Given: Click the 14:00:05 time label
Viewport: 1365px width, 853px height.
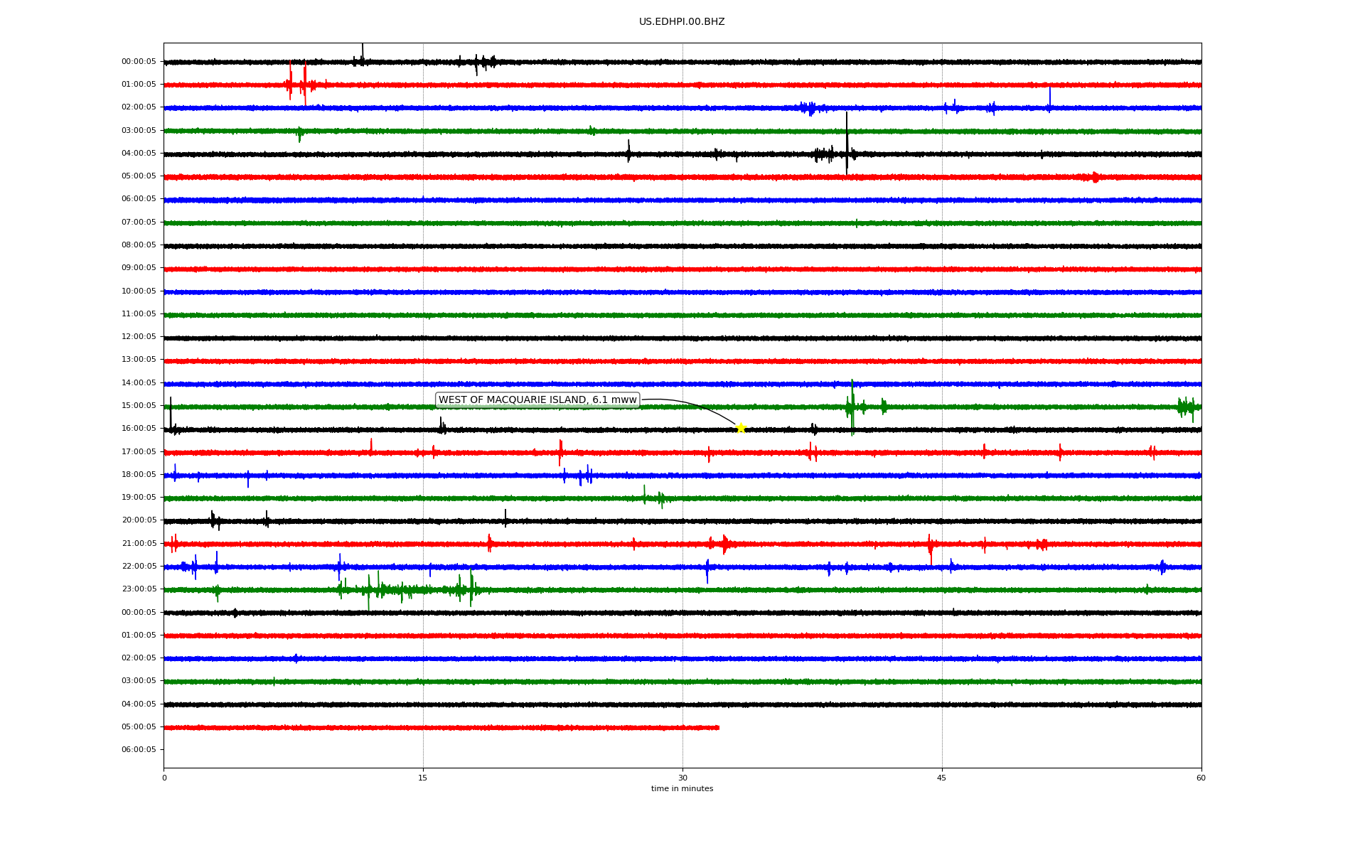Looking at the screenshot, I should coord(139,382).
